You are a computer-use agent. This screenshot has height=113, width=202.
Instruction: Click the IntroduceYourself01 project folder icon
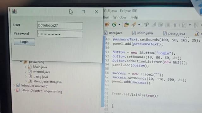coord(18,85)
